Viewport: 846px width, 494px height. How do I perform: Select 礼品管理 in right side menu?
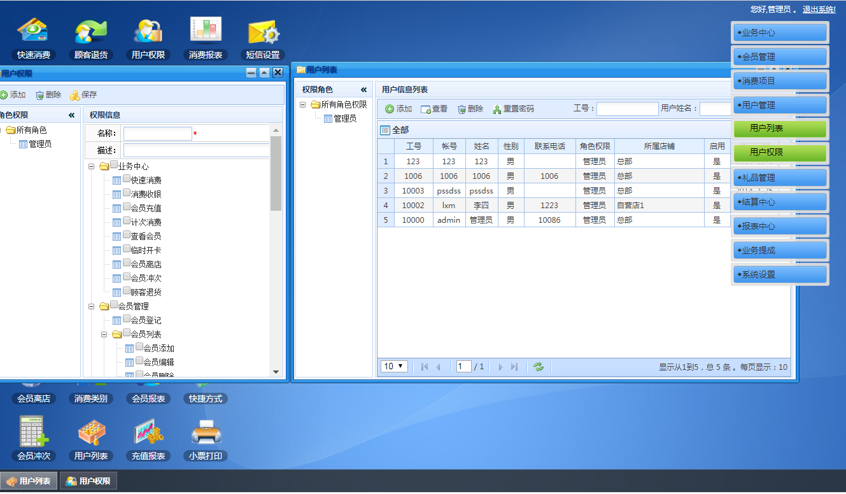(780, 178)
